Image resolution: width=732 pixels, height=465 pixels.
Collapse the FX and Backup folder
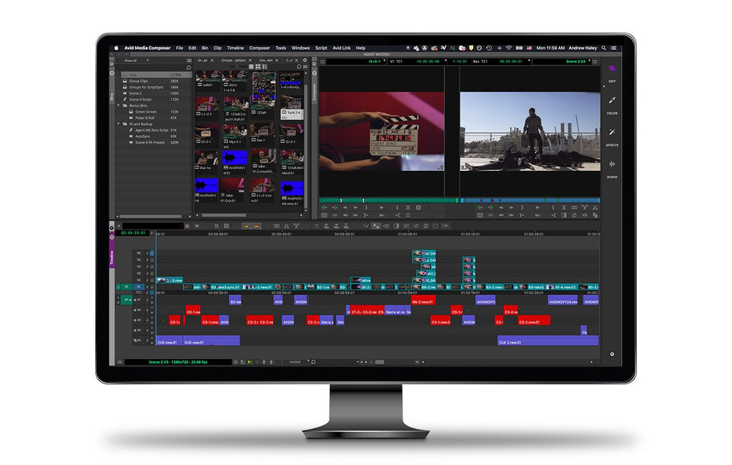point(119,124)
